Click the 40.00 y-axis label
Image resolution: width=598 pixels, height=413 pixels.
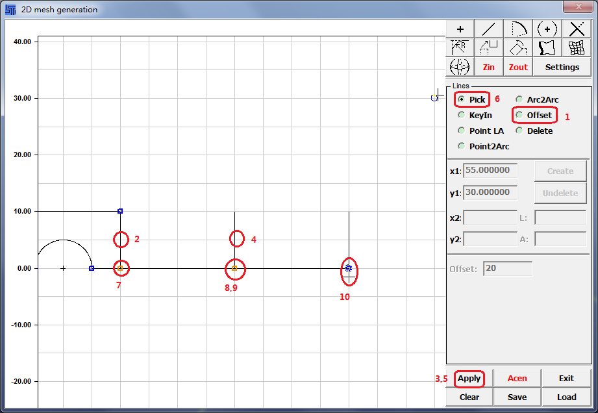coord(22,42)
